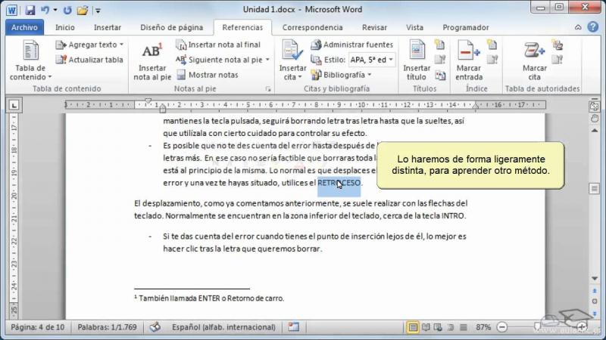The width and height of the screenshot is (606, 340).
Task: Select Web Layout view button
Action: click(438, 328)
